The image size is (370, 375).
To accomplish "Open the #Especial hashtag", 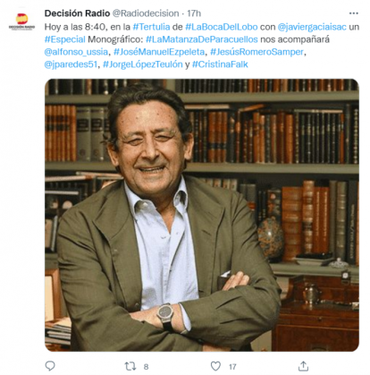I will pos(65,39).
